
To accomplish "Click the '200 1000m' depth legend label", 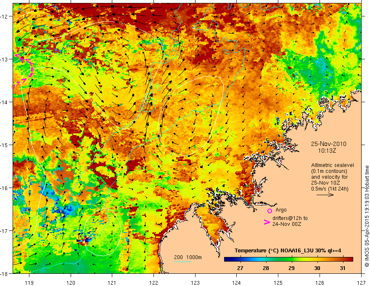I will point(188,257).
